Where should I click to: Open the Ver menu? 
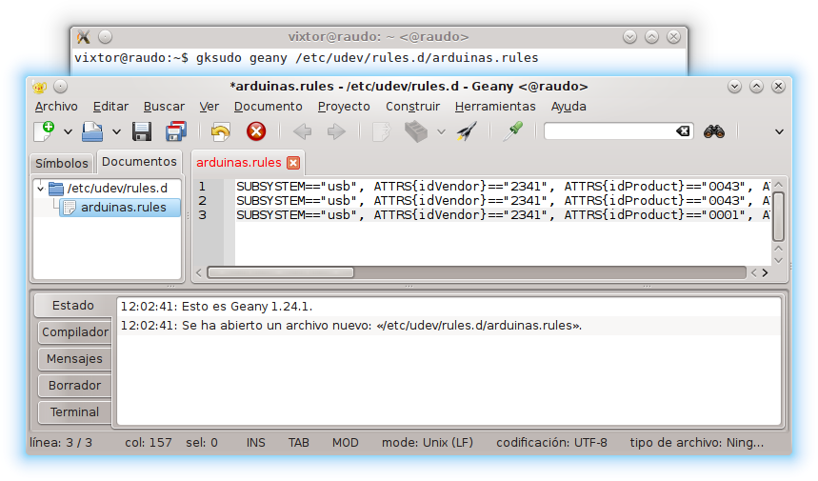pyautogui.click(x=209, y=107)
